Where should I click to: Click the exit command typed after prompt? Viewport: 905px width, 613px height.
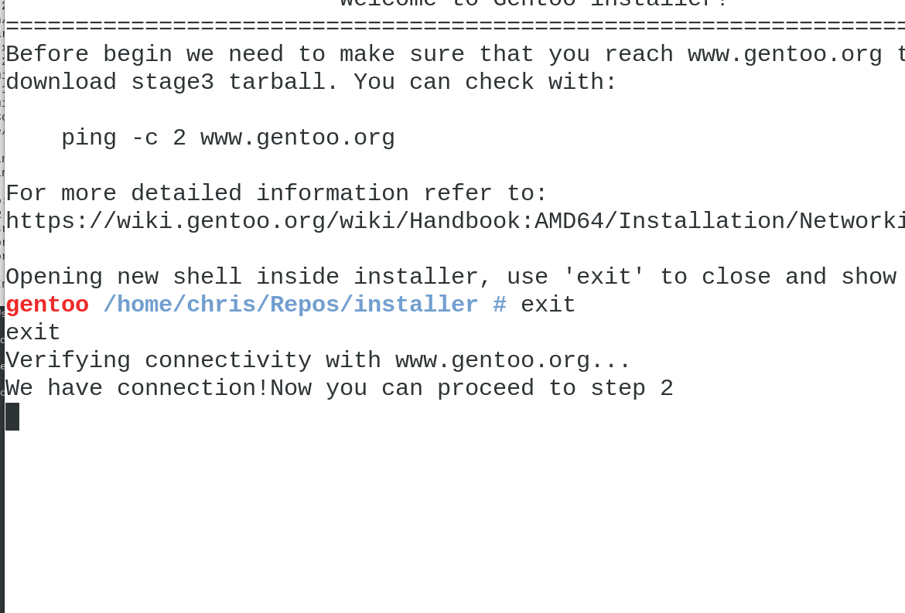[x=548, y=305]
